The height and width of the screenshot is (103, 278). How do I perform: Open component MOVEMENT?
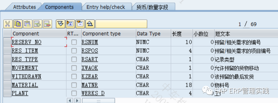25,68
